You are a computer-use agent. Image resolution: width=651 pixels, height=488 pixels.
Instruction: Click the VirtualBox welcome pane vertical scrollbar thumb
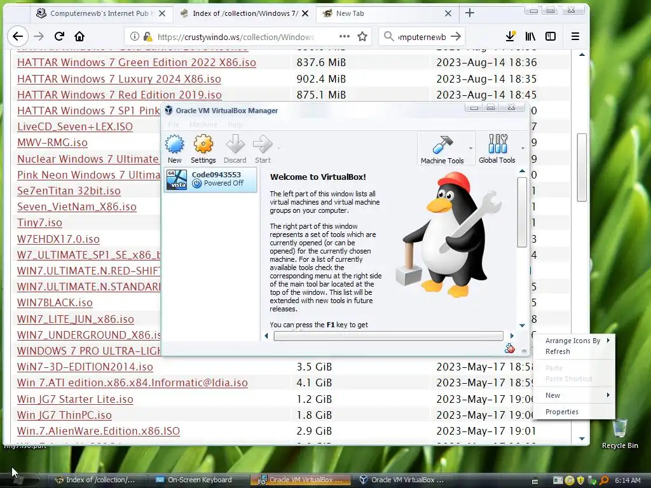click(x=522, y=212)
